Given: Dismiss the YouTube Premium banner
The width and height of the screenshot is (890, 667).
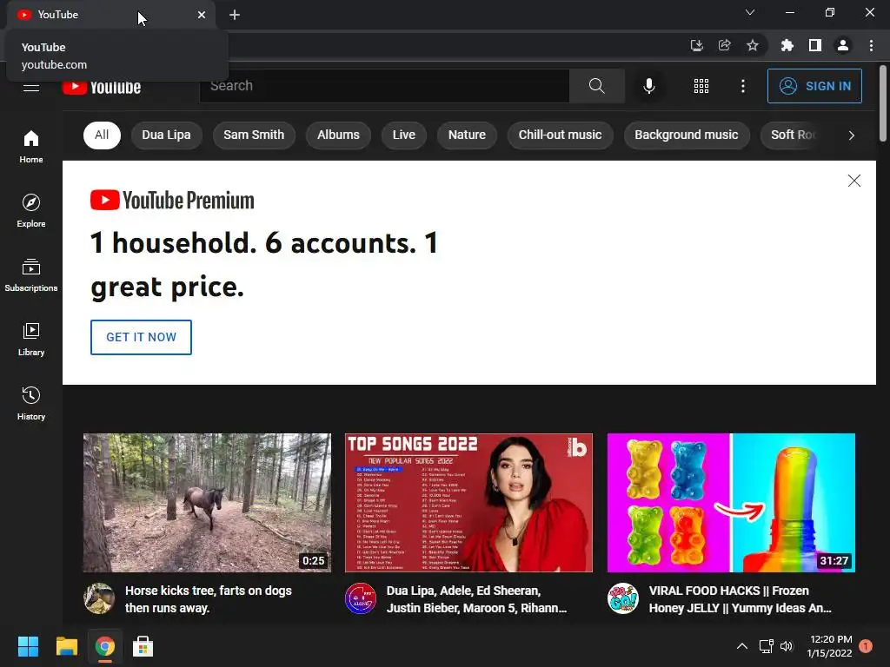Looking at the screenshot, I should pyautogui.click(x=853, y=181).
